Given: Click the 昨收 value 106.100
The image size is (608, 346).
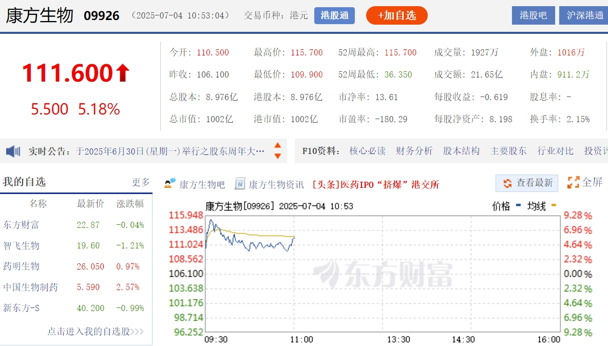Looking at the screenshot, I should coord(213,74).
